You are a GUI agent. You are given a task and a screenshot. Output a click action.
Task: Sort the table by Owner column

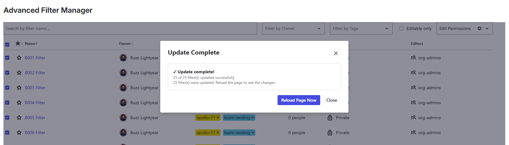click(x=126, y=44)
